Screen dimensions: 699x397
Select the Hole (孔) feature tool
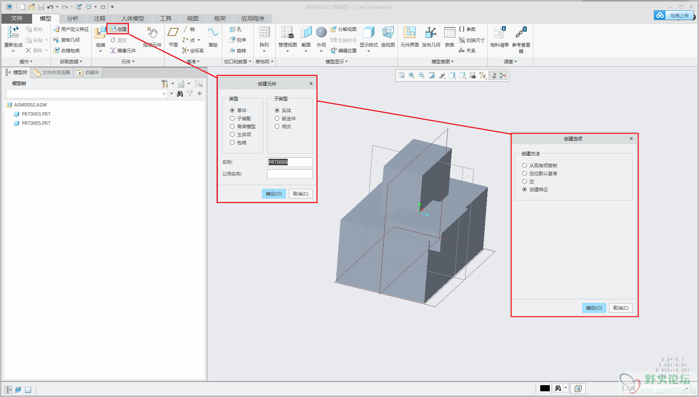pos(235,29)
